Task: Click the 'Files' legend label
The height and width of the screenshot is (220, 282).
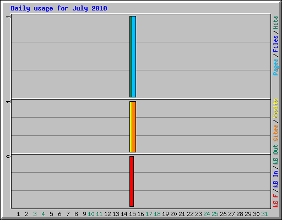Action: 275,44
